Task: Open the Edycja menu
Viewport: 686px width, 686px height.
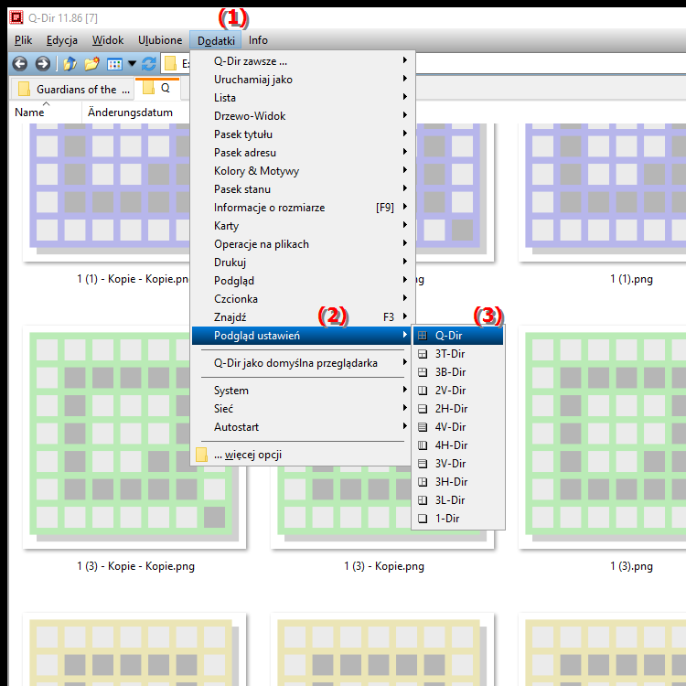Action: (61, 40)
